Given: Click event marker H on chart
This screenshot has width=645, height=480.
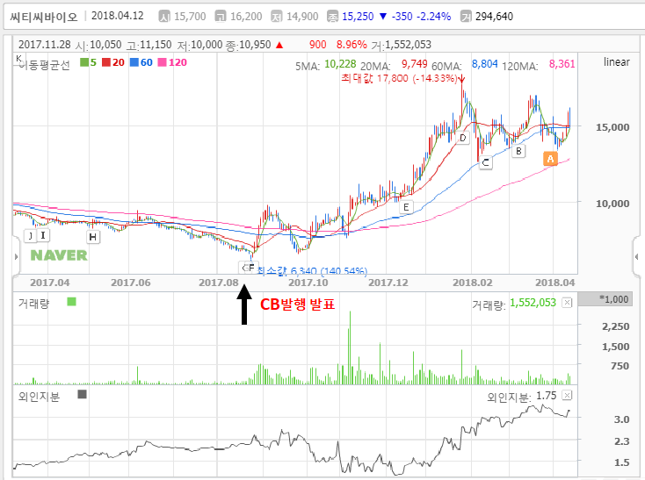Looking at the screenshot, I should point(92,237).
